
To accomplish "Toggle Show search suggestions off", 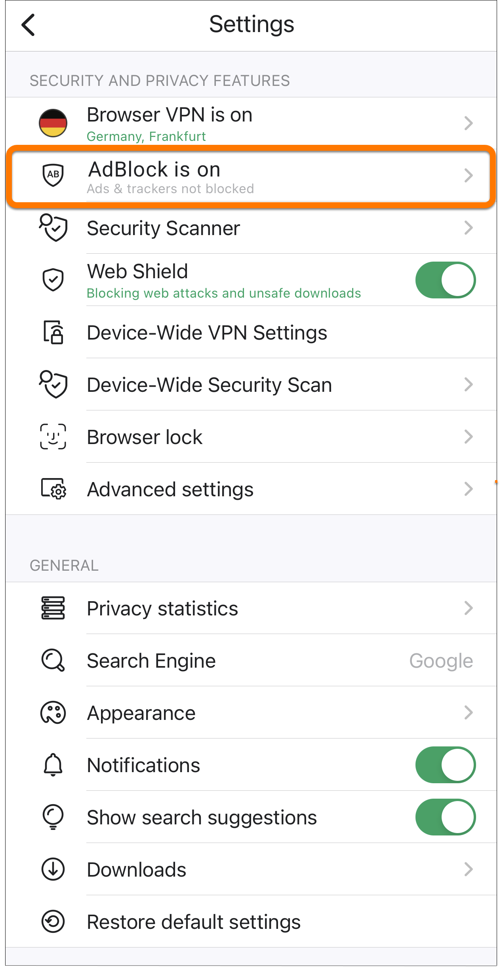I will (x=446, y=817).
